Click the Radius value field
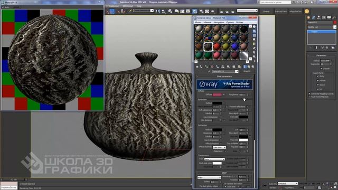Image resolution: width=338 pixels, height=190 pixels. (x=325, y=61)
